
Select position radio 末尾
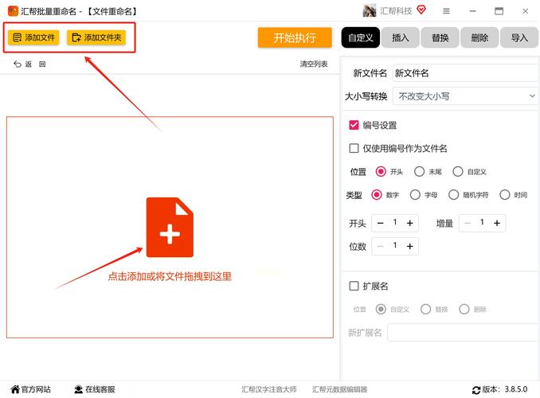click(x=419, y=171)
